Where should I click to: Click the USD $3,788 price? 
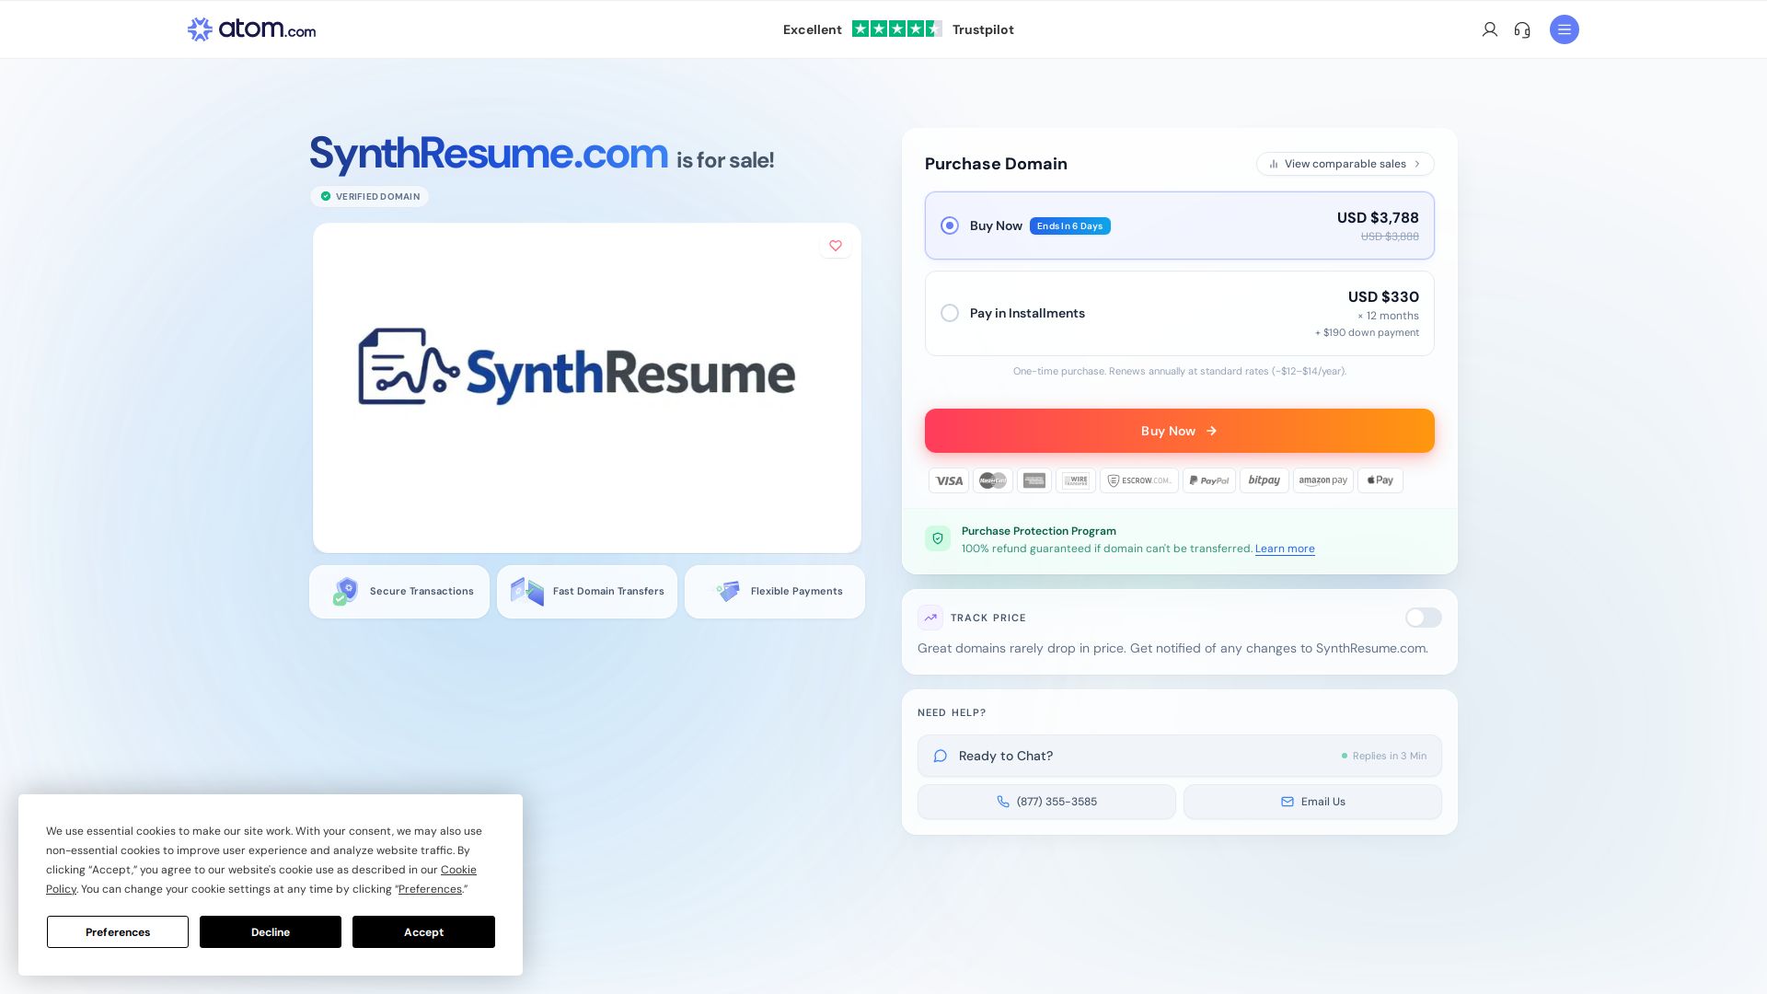click(1378, 218)
